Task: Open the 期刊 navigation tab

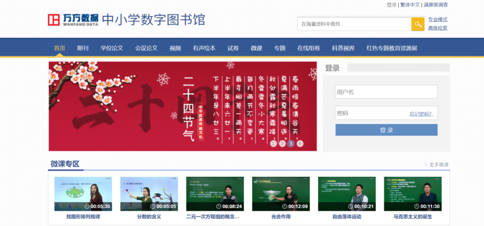Action: point(83,48)
